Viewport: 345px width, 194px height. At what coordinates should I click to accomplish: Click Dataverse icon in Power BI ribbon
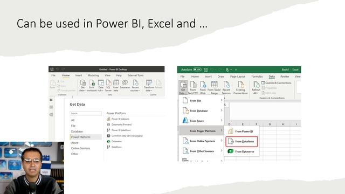[x=125, y=85]
